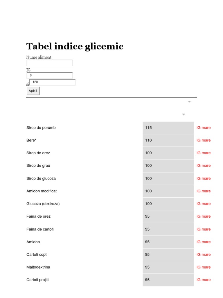
Task: Click the IG mare label for Maltodextrina
Action: 204,267
